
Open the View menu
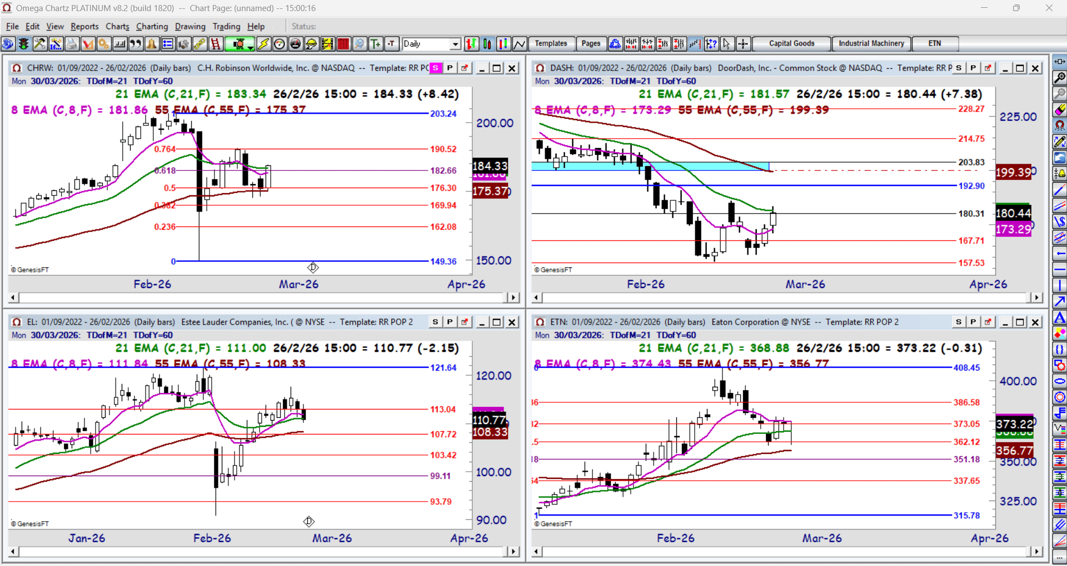pyautogui.click(x=55, y=26)
